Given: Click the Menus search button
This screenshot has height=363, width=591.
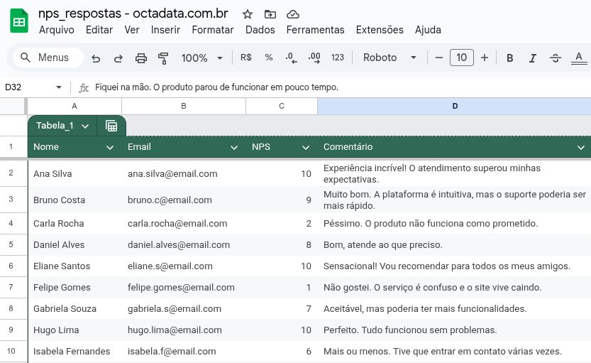Looking at the screenshot, I should [x=45, y=58].
